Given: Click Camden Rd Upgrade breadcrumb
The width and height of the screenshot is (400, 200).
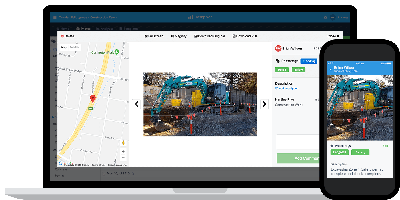Looking at the screenshot, I should (73, 17).
